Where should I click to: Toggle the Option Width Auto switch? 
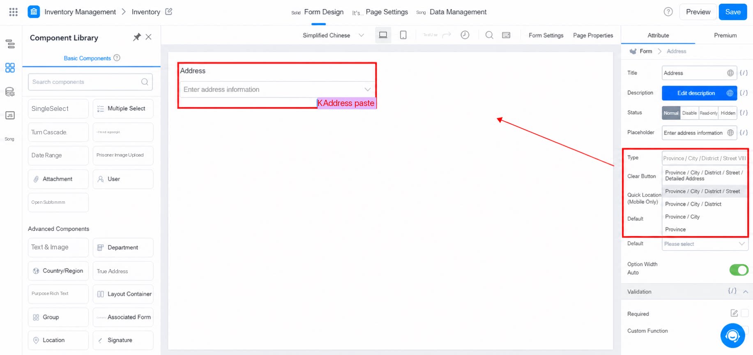click(739, 270)
